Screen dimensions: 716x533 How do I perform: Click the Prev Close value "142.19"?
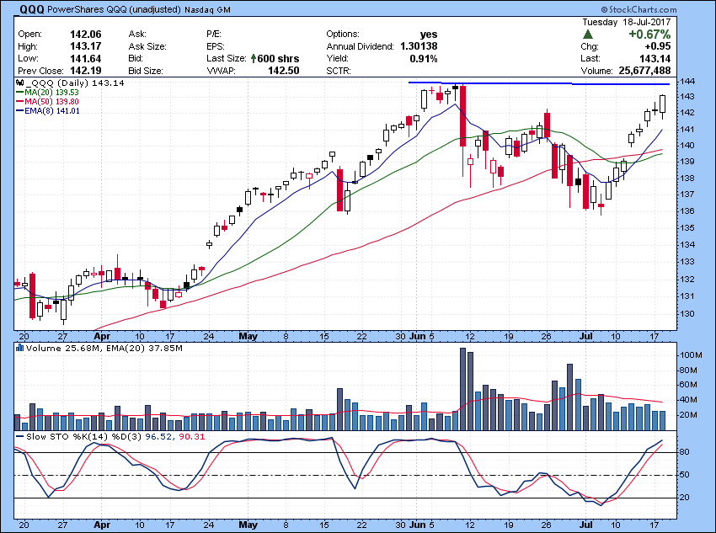pyautogui.click(x=86, y=71)
